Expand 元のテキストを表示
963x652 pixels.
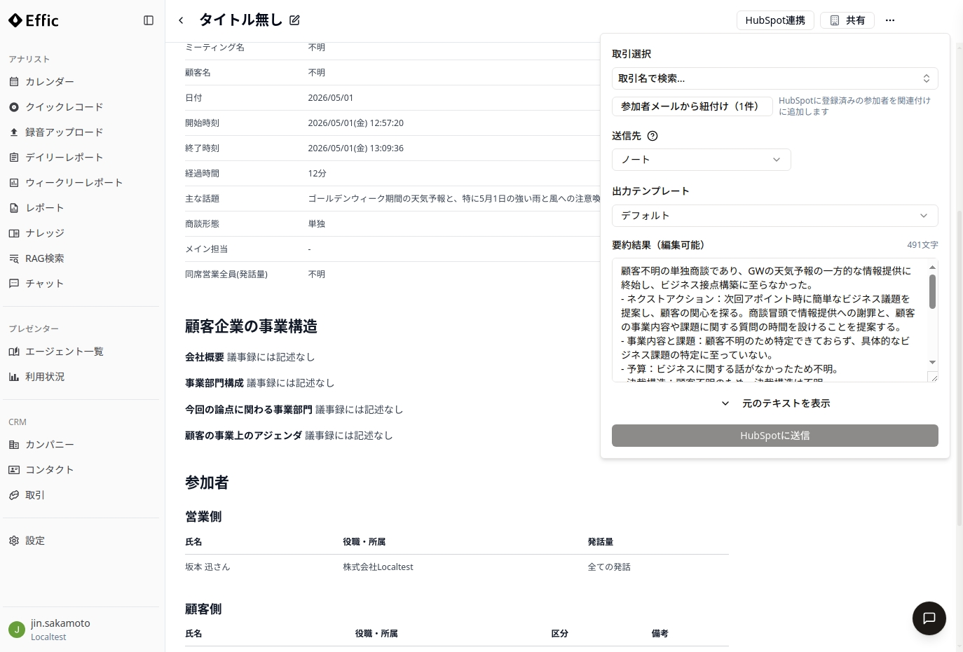(774, 403)
